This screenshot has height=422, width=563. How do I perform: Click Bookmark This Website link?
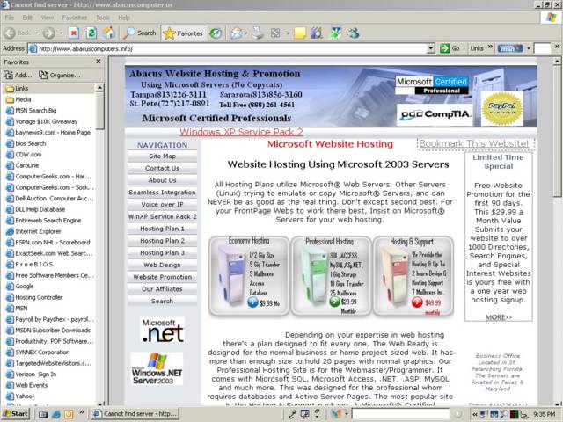coord(474,143)
